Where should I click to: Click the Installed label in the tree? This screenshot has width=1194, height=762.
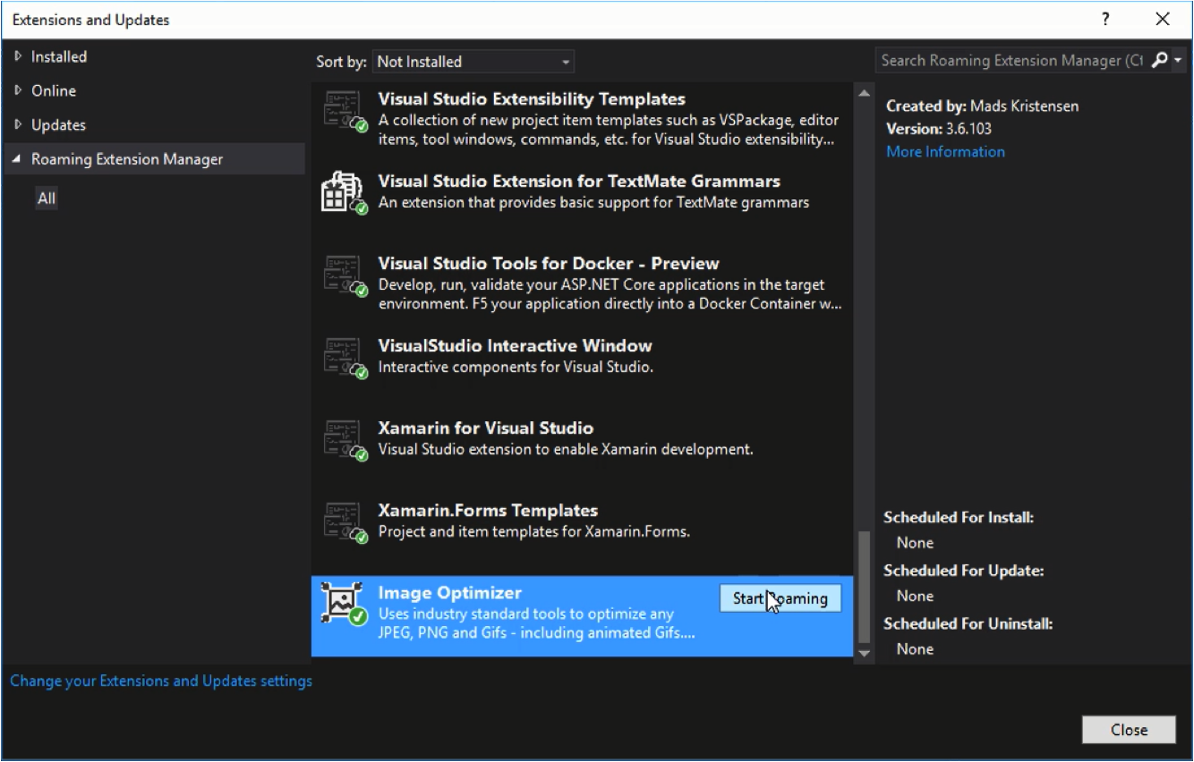point(59,56)
